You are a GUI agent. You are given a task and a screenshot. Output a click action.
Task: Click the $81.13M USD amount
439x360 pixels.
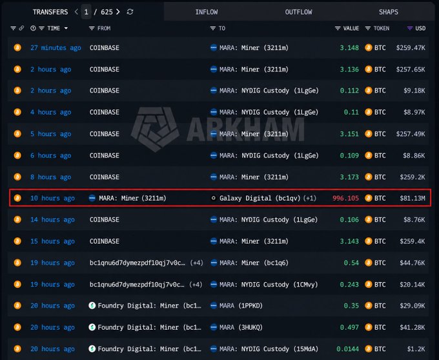click(x=413, y=198)
